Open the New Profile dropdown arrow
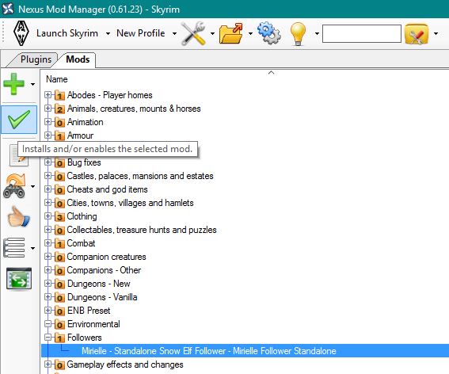This screenshot has width=449, height=374. (174, 34)
